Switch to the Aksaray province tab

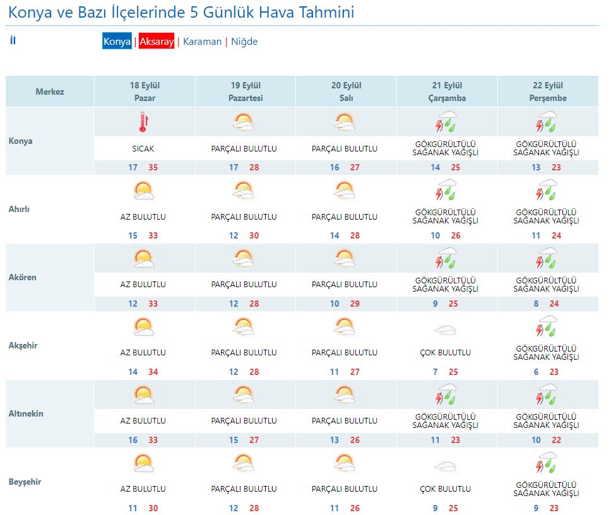157,42
